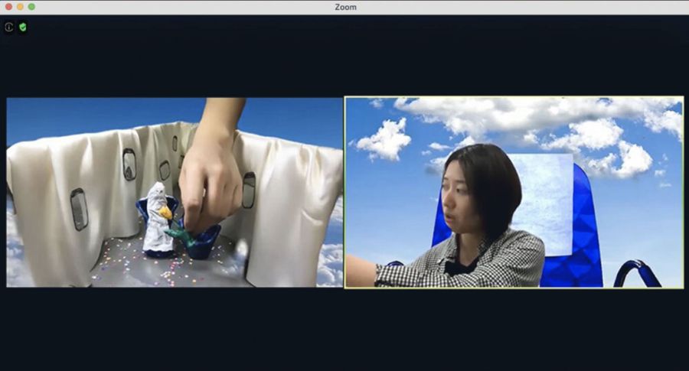Open the meeting information icon
Viewport: 689px width, 371px height.
point(8,28)
